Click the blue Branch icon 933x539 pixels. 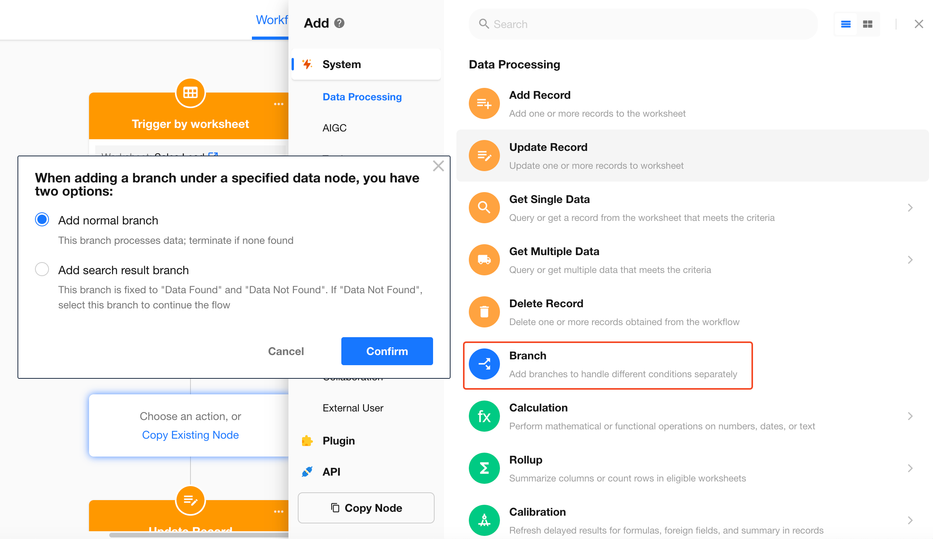pyautogui.click(x=484, y=364)
